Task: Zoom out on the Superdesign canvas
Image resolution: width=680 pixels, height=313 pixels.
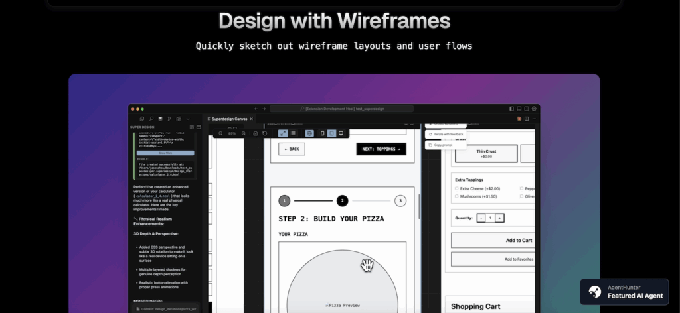Action: (220, 133)
